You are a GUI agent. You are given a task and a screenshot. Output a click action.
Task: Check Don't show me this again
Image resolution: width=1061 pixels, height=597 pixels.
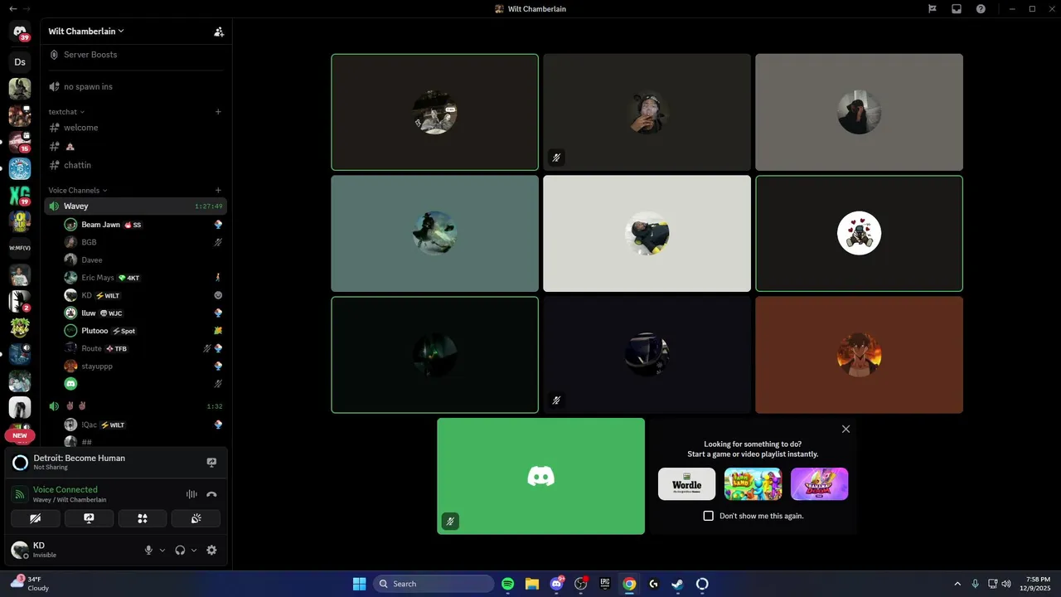click(x=709, y=516)
